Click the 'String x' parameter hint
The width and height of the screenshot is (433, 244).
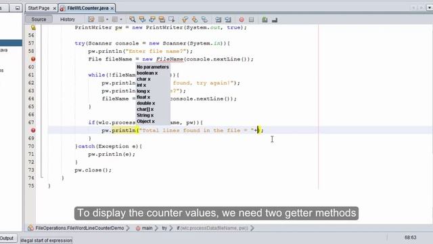[145, 115]
